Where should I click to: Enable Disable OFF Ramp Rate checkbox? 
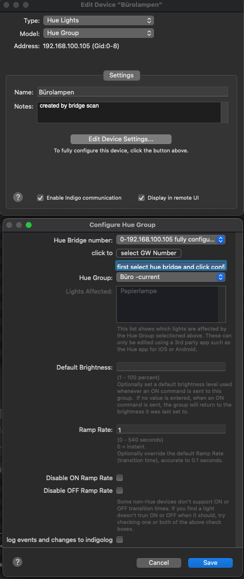click(120, 490)
